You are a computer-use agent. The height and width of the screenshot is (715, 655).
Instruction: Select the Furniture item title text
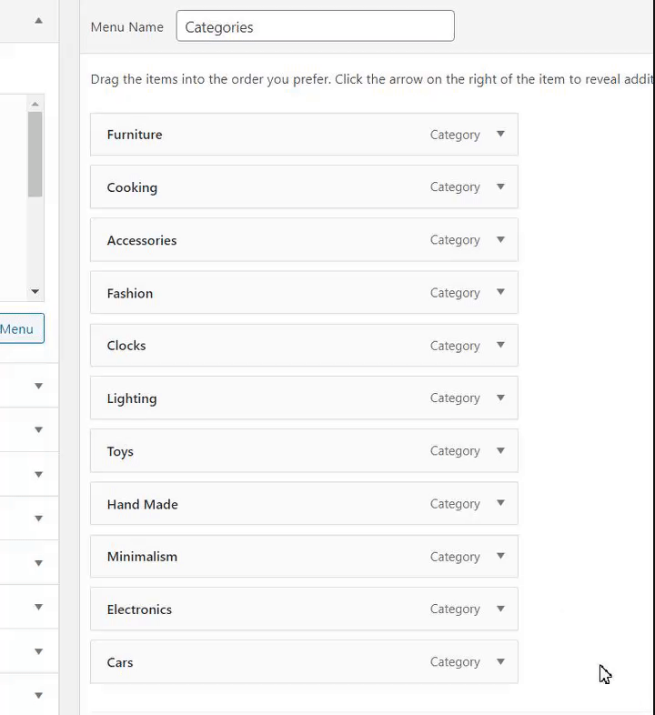135,135
